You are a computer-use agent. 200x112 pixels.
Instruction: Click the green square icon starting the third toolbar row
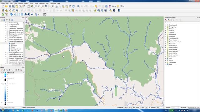[3, 15]
